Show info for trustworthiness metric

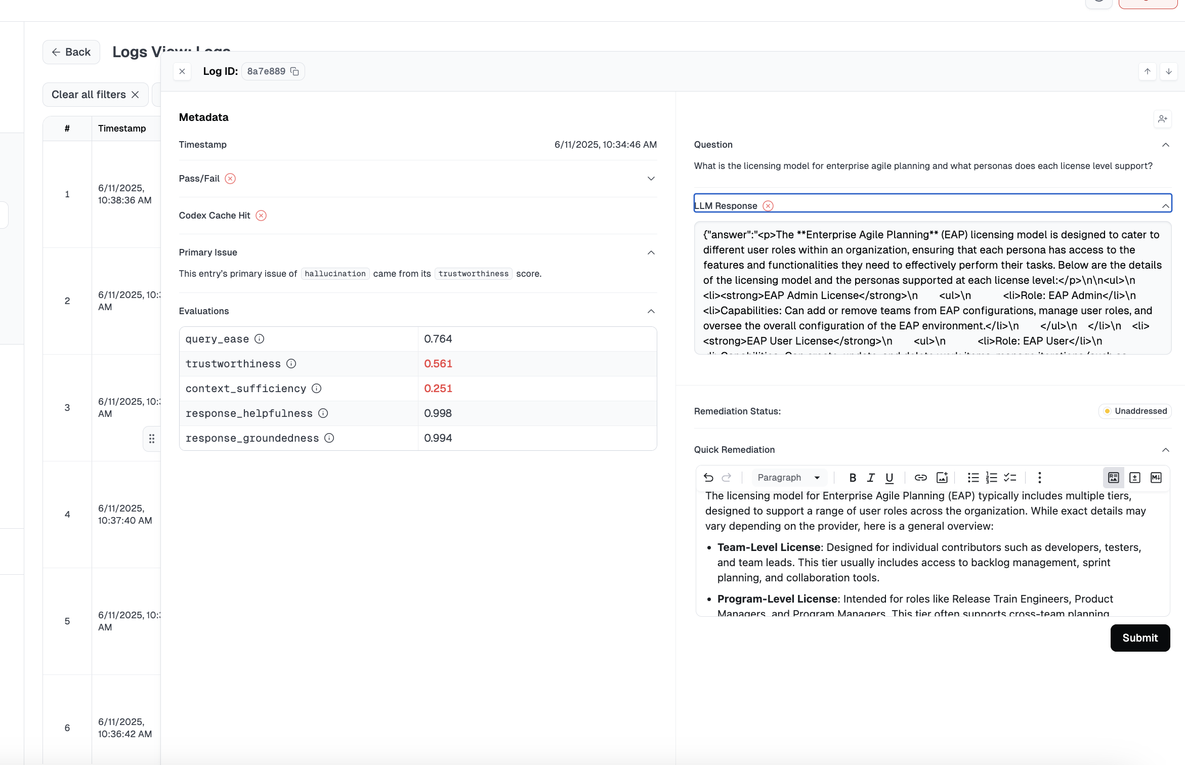coord(291,364)
